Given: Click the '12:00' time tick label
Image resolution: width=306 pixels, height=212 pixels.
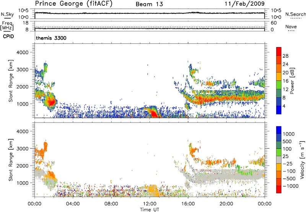Looking at the screenshot, I should (x=150, y=204).
